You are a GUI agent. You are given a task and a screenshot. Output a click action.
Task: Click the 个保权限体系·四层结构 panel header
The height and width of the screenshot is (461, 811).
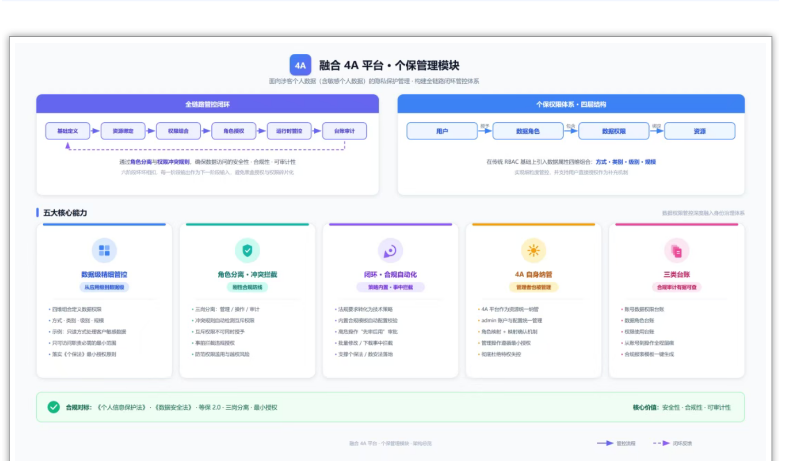(x=571, y=104)
